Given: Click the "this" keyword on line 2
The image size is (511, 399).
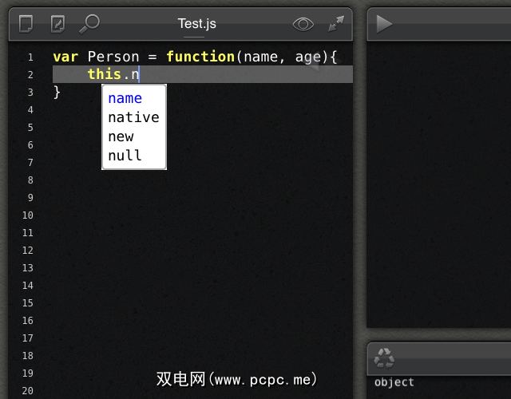Looking at the screenshot, I should tap(105, 75).
